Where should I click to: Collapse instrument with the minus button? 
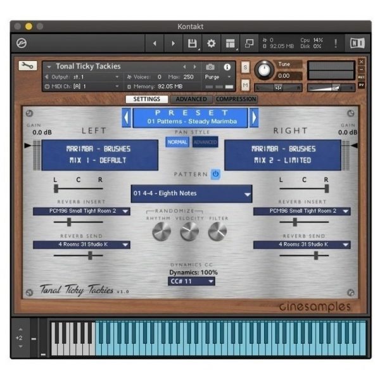click(362, 70)
